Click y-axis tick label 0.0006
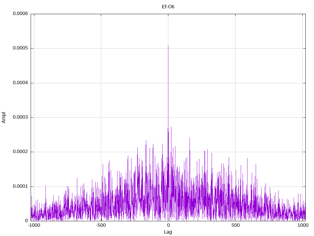Image resolution: width=314 pixels, height=236 pixels. click(x=21, y=14)
